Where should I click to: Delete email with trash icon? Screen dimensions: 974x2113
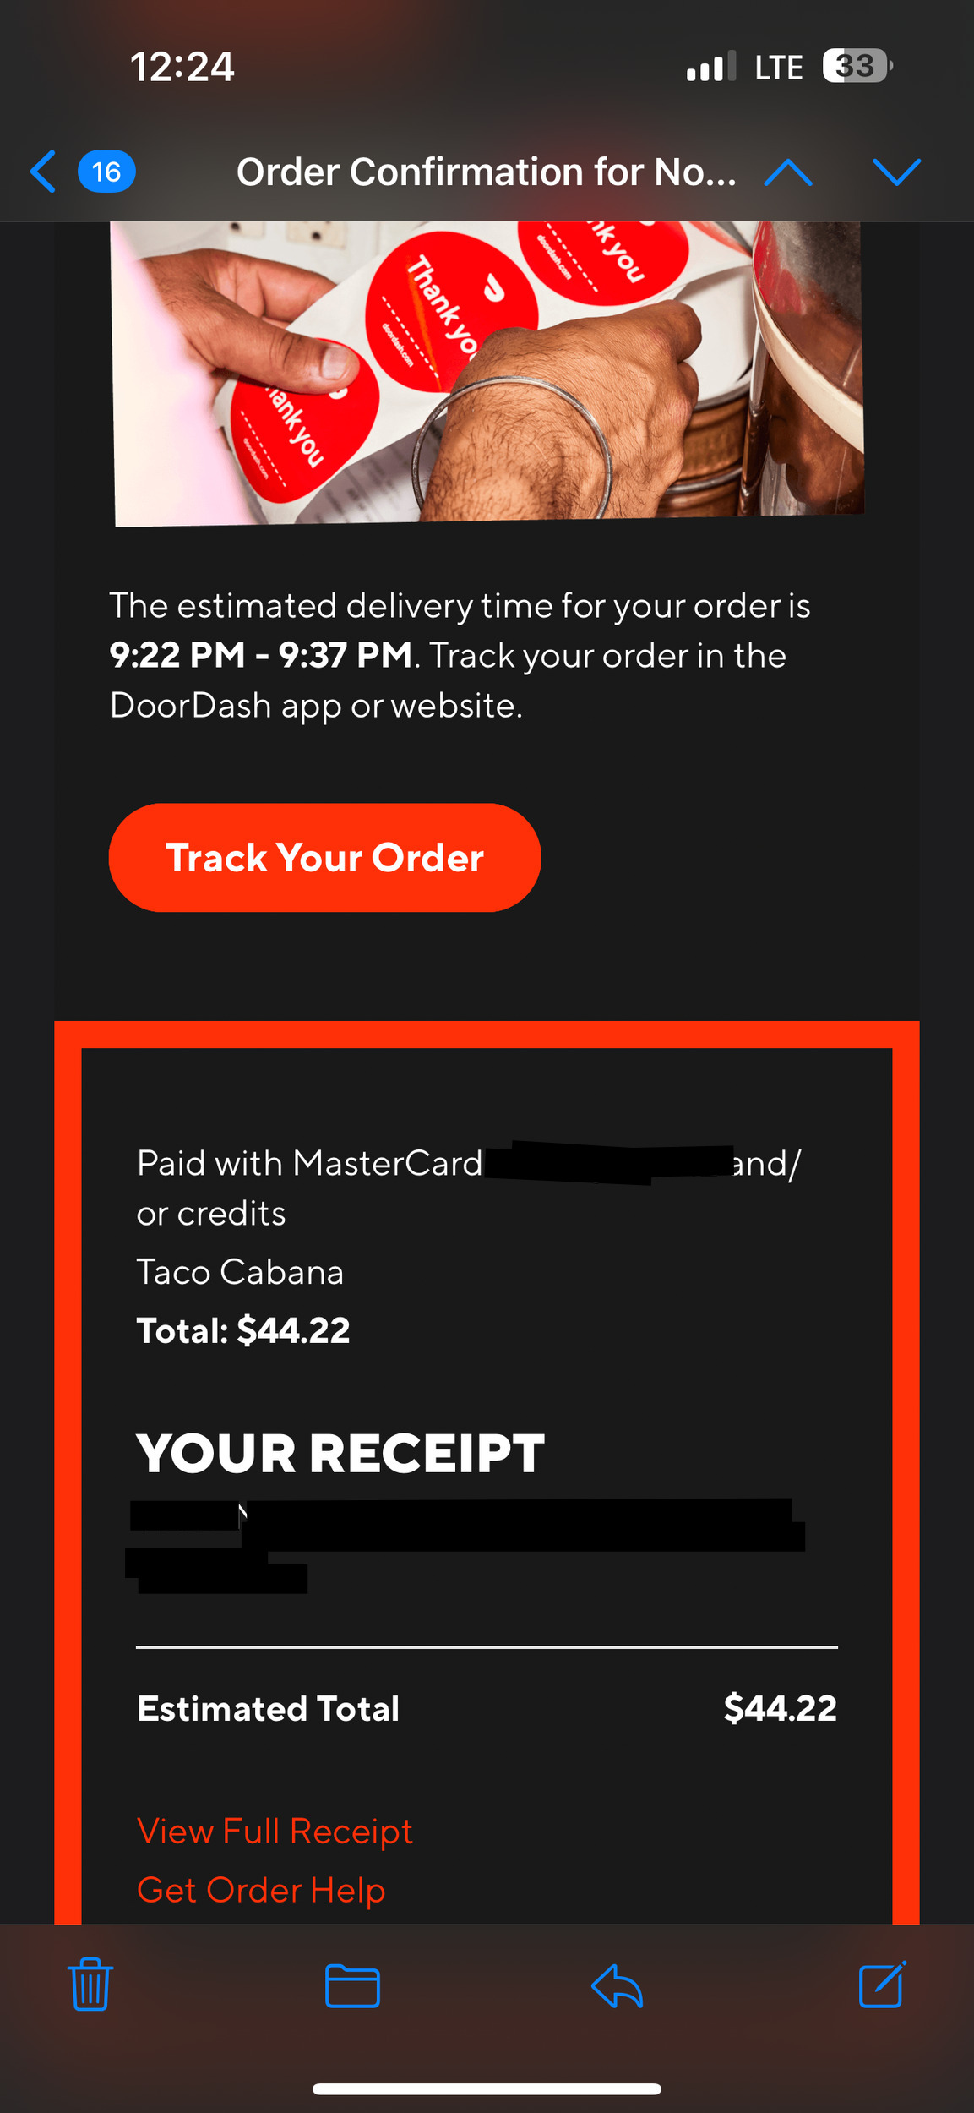click(x=90, y=1984)
